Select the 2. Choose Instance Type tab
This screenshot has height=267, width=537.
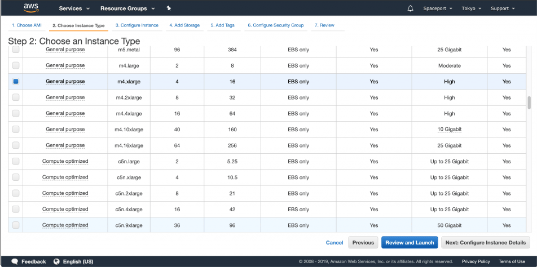[x=78, y=26]
